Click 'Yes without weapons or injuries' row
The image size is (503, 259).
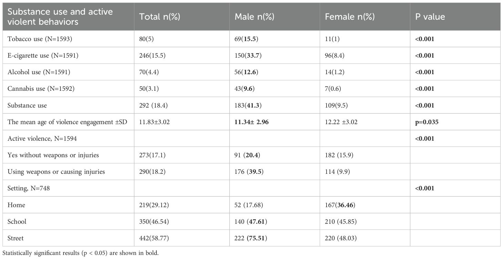(x=53, y=155)
